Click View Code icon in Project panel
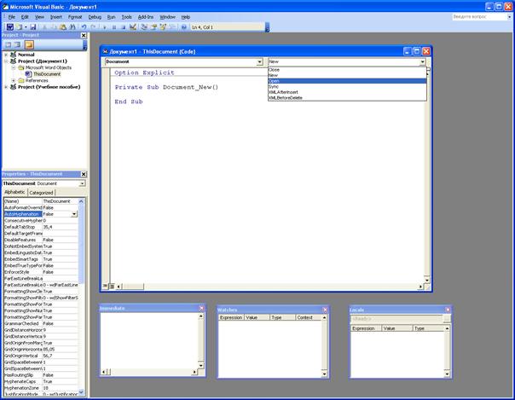Viewport: 515px width, 400px height. (x=8, y=44)
